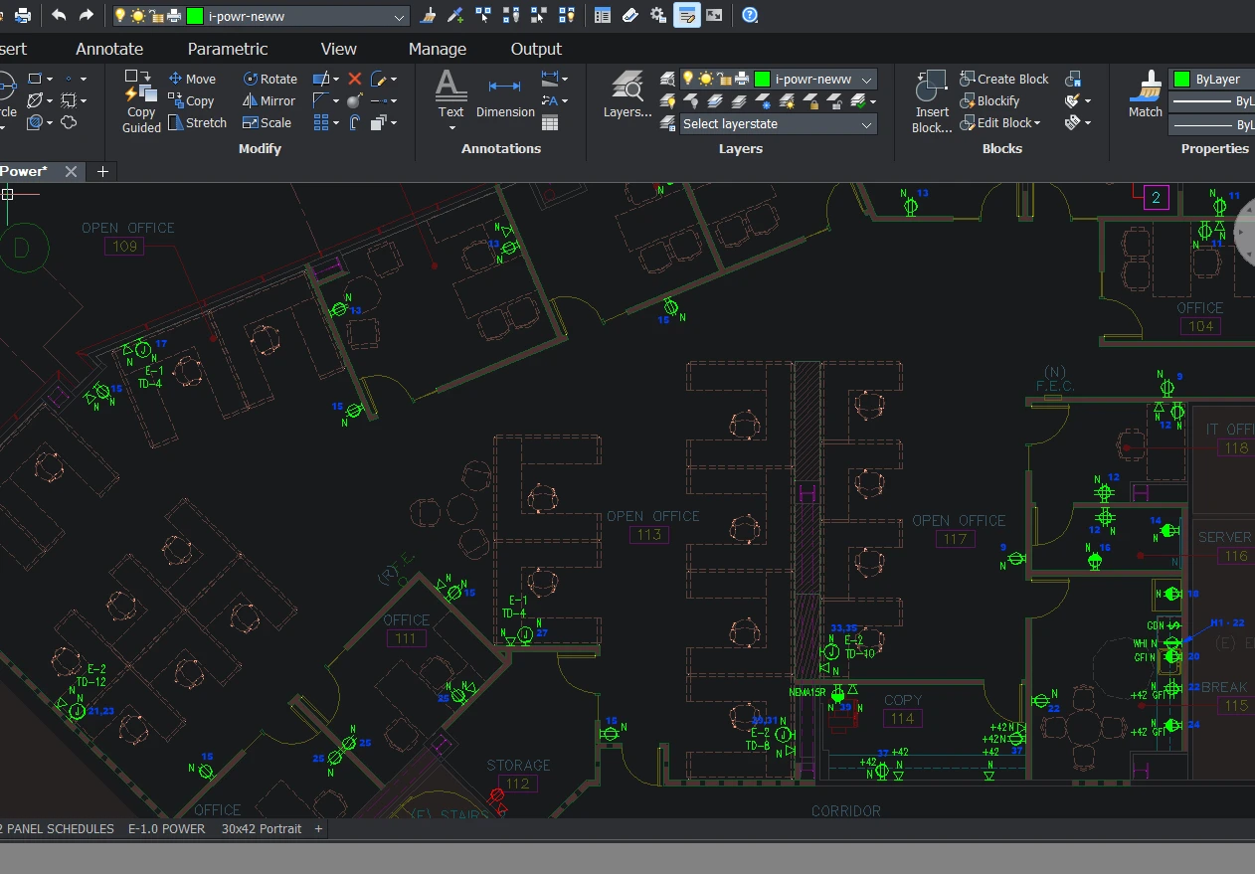
Task: Open the Layers... manager
Action: [x=627, y=94]
